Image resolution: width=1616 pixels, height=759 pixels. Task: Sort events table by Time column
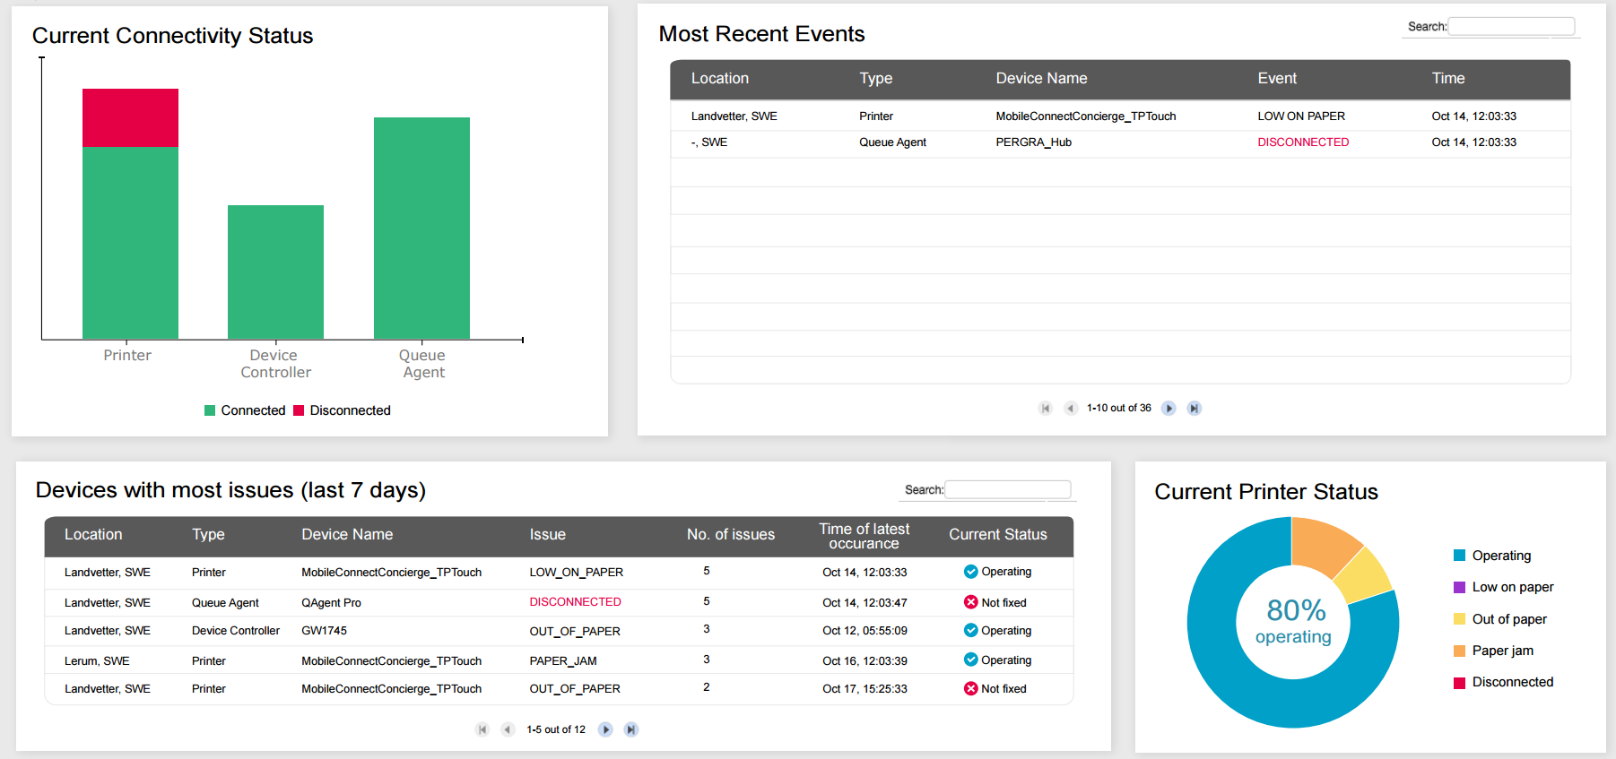coord(1447,79)
